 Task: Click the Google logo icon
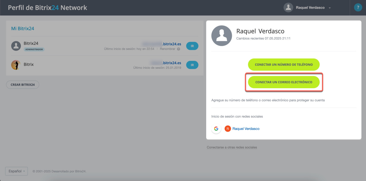216,129
